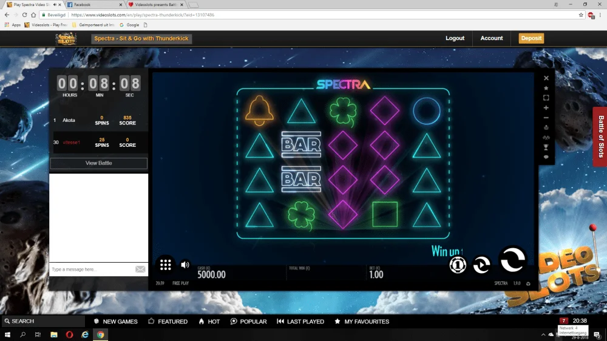Switch to the Videoslots presents Battle tab

(x=155, y=5)
